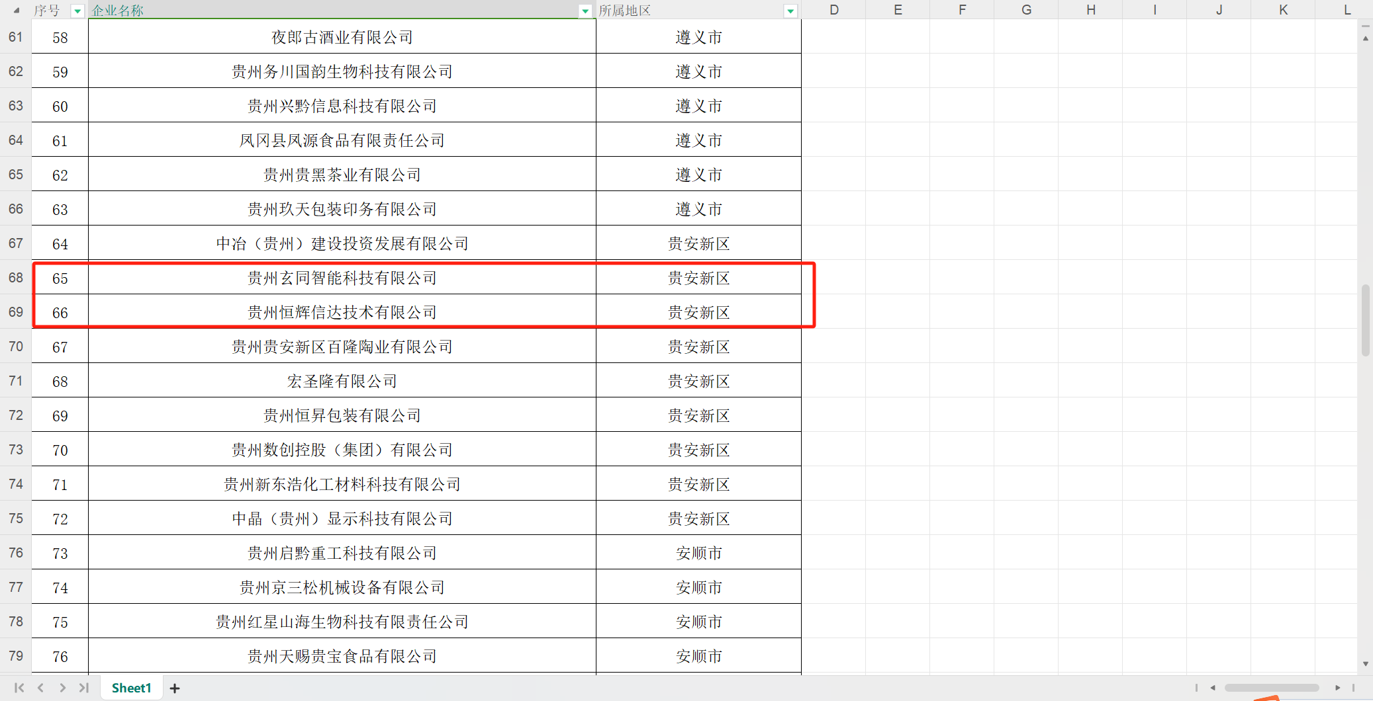
Task: Click the next sheet arrow
Action: (62, 688)
